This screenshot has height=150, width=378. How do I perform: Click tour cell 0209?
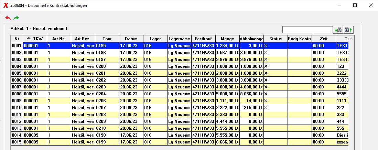107,121
